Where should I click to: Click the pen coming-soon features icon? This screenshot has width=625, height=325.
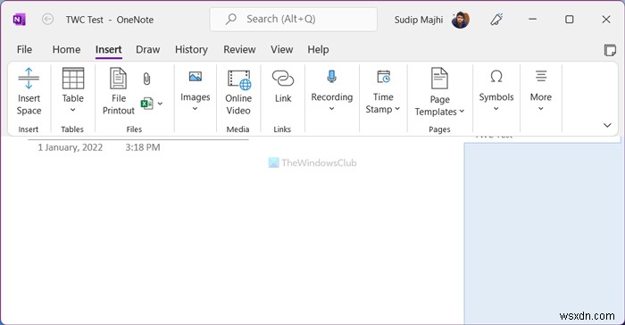pyautogui.click(x=496, y=19)
